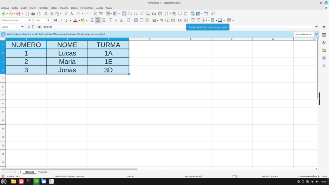329x185 pixels.
Task: Toggle bold formatting (N button)
Action: coord(56,20)
